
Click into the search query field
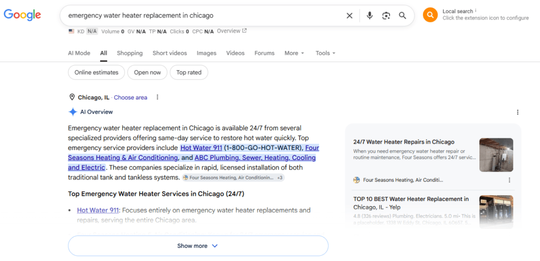203,15
